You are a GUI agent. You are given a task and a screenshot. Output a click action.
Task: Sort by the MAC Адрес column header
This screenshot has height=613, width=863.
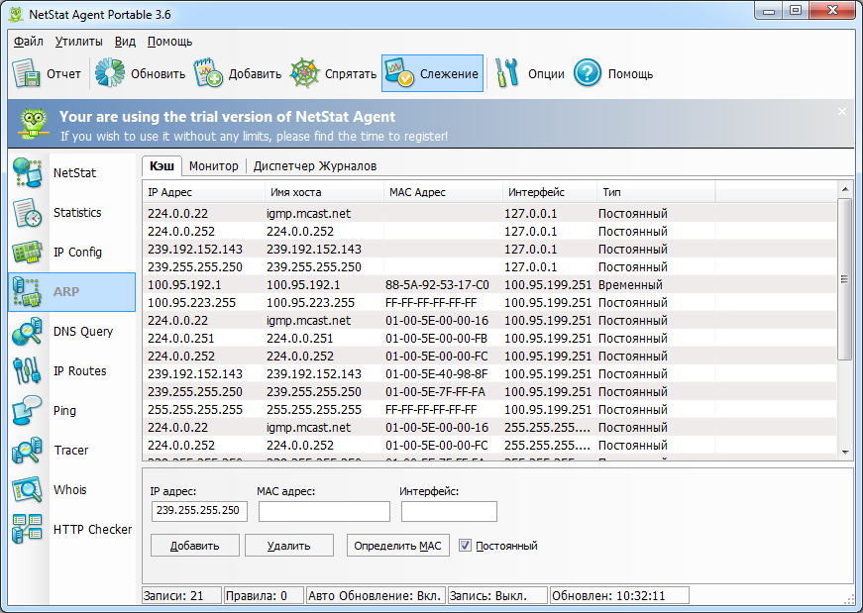[443, 192]
